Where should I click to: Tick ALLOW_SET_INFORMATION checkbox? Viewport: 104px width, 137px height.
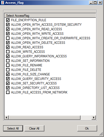(x=8, y=61)
